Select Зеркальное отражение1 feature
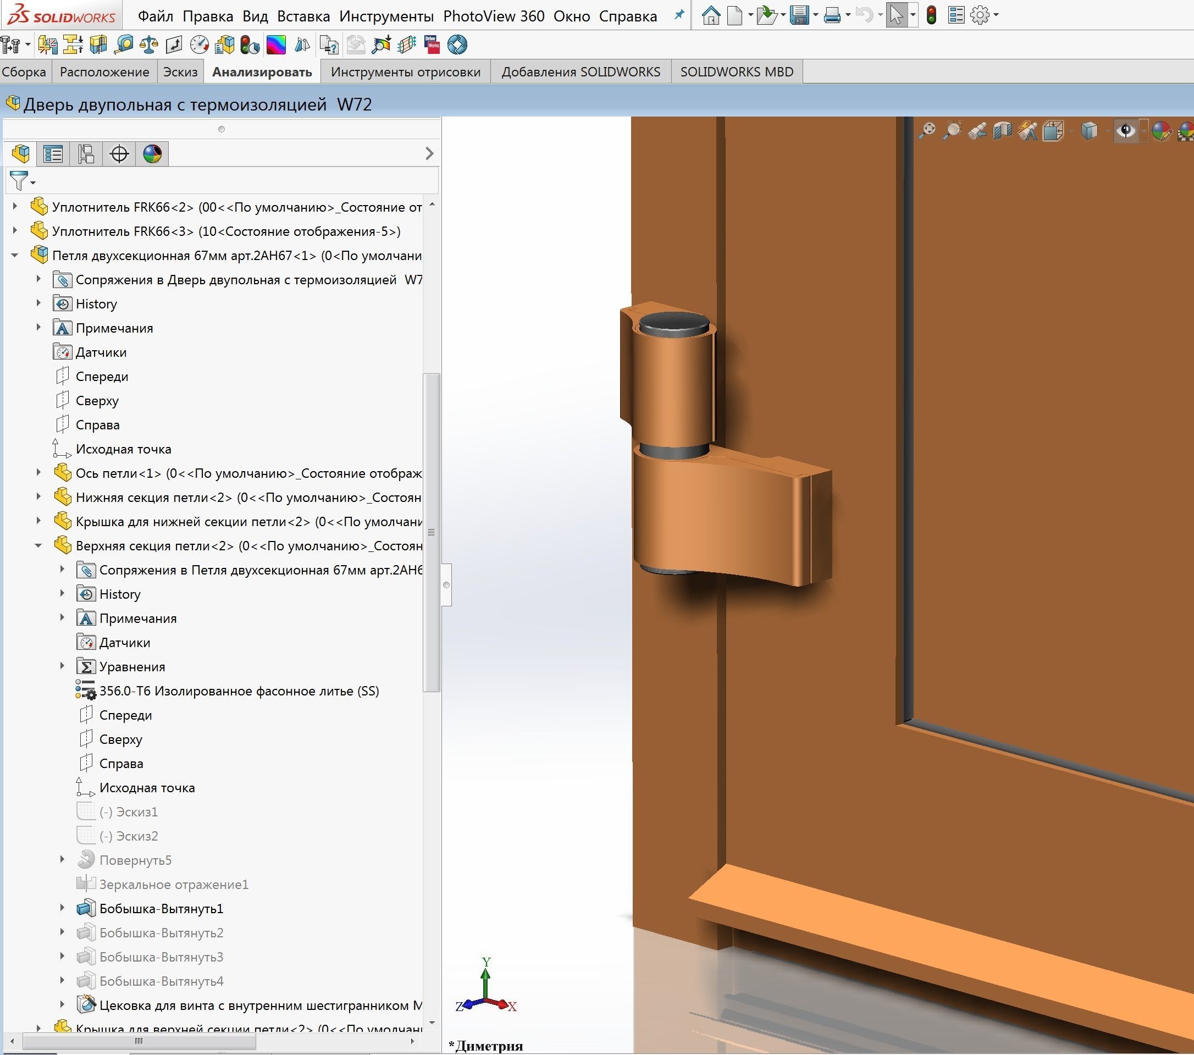1194x1055 pixels. [x=174, y=885]
